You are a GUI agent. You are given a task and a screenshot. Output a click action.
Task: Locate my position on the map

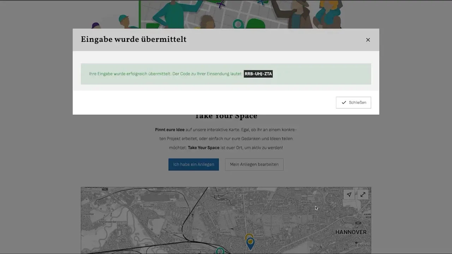(x=349, y=194)
